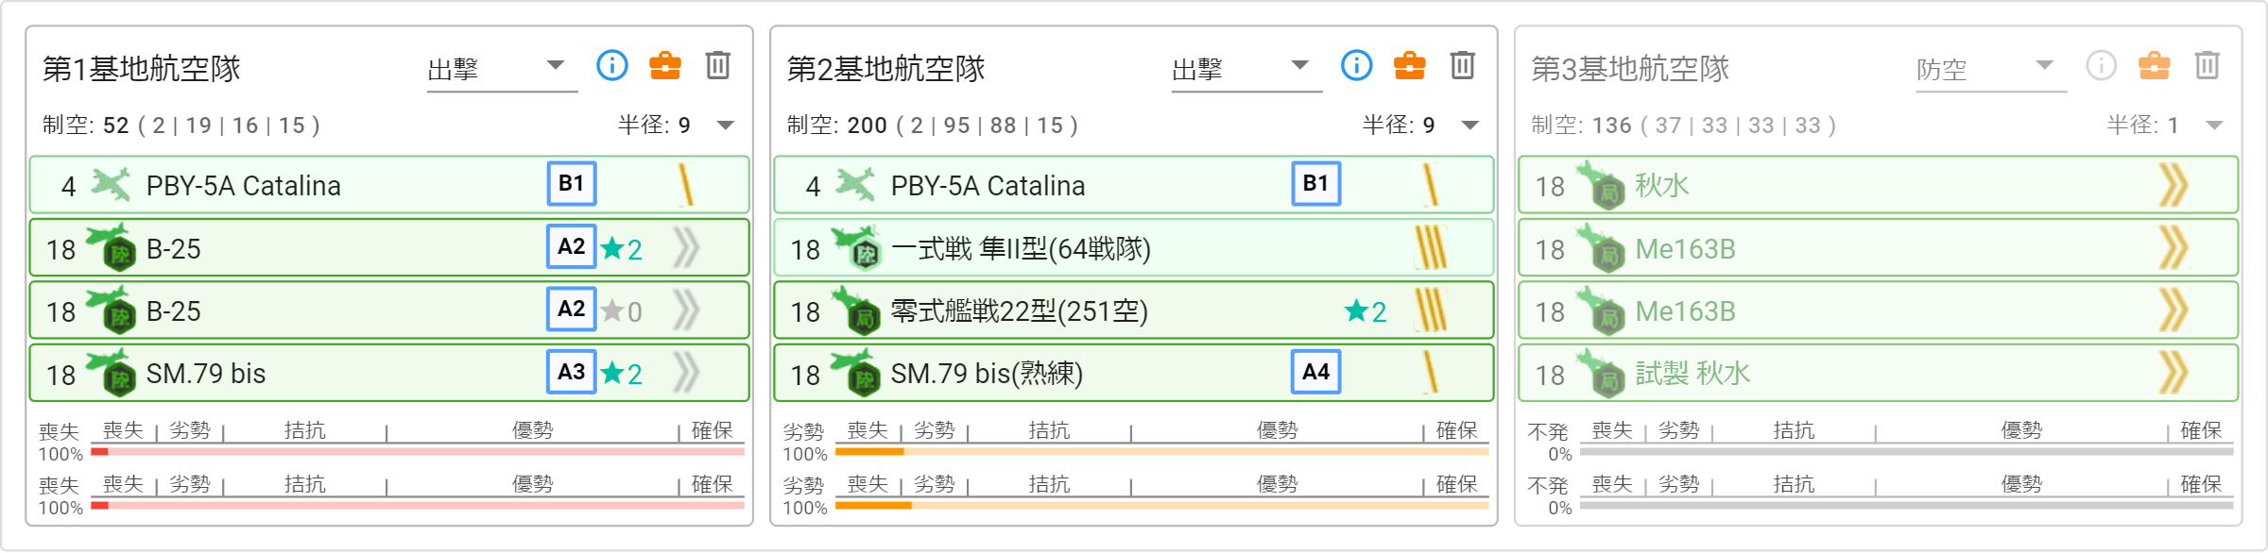Image resolution: width=2268 pixels, height=553 pixels.
Task: Open info for 第2基地航空隊
Action: coord(1357,65)
